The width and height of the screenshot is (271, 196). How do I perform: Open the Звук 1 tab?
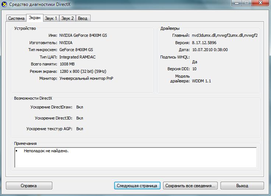coord(51,18)
